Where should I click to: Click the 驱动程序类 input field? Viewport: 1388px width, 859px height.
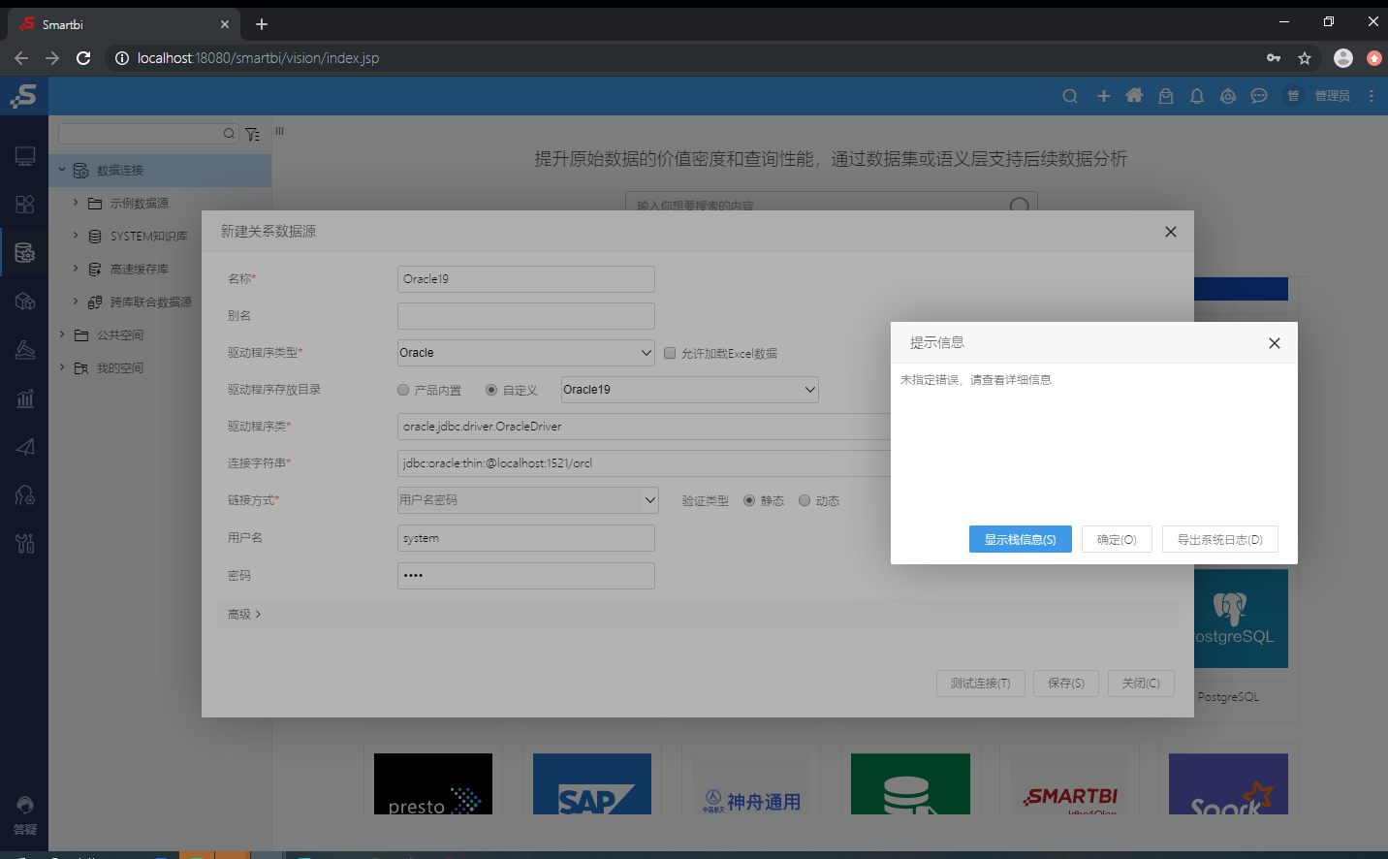point(644,427)
